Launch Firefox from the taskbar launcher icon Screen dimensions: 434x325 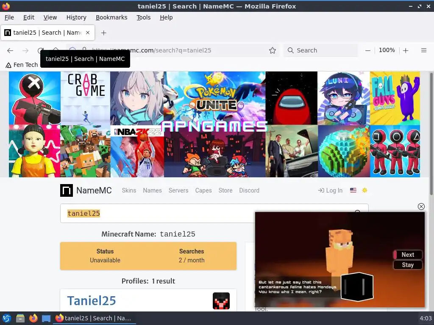tap(33, 318)
